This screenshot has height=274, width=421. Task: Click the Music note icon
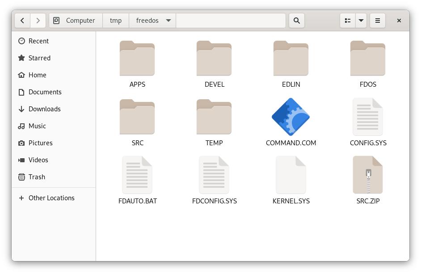[21, 126]
